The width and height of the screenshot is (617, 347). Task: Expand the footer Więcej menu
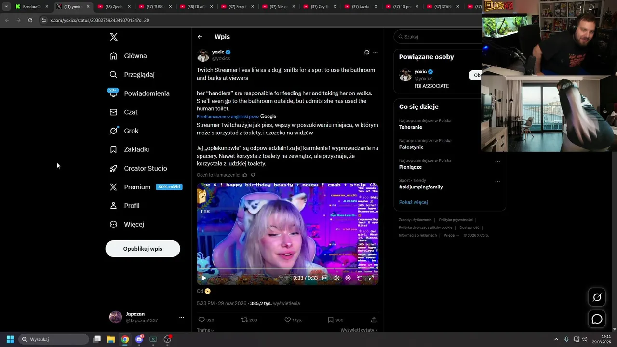click(x=451, y=235)
